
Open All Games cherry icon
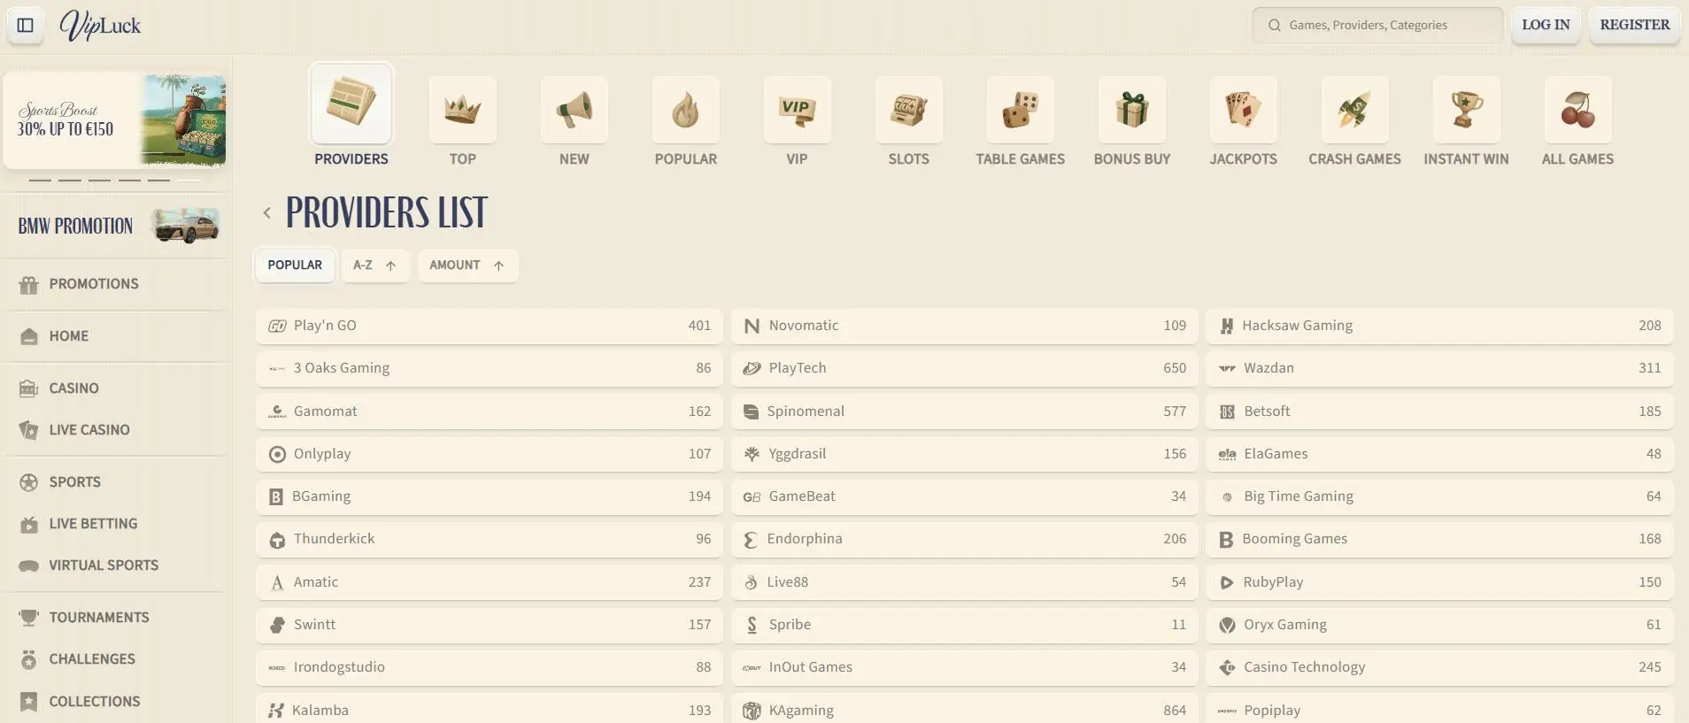(1577, 110)
